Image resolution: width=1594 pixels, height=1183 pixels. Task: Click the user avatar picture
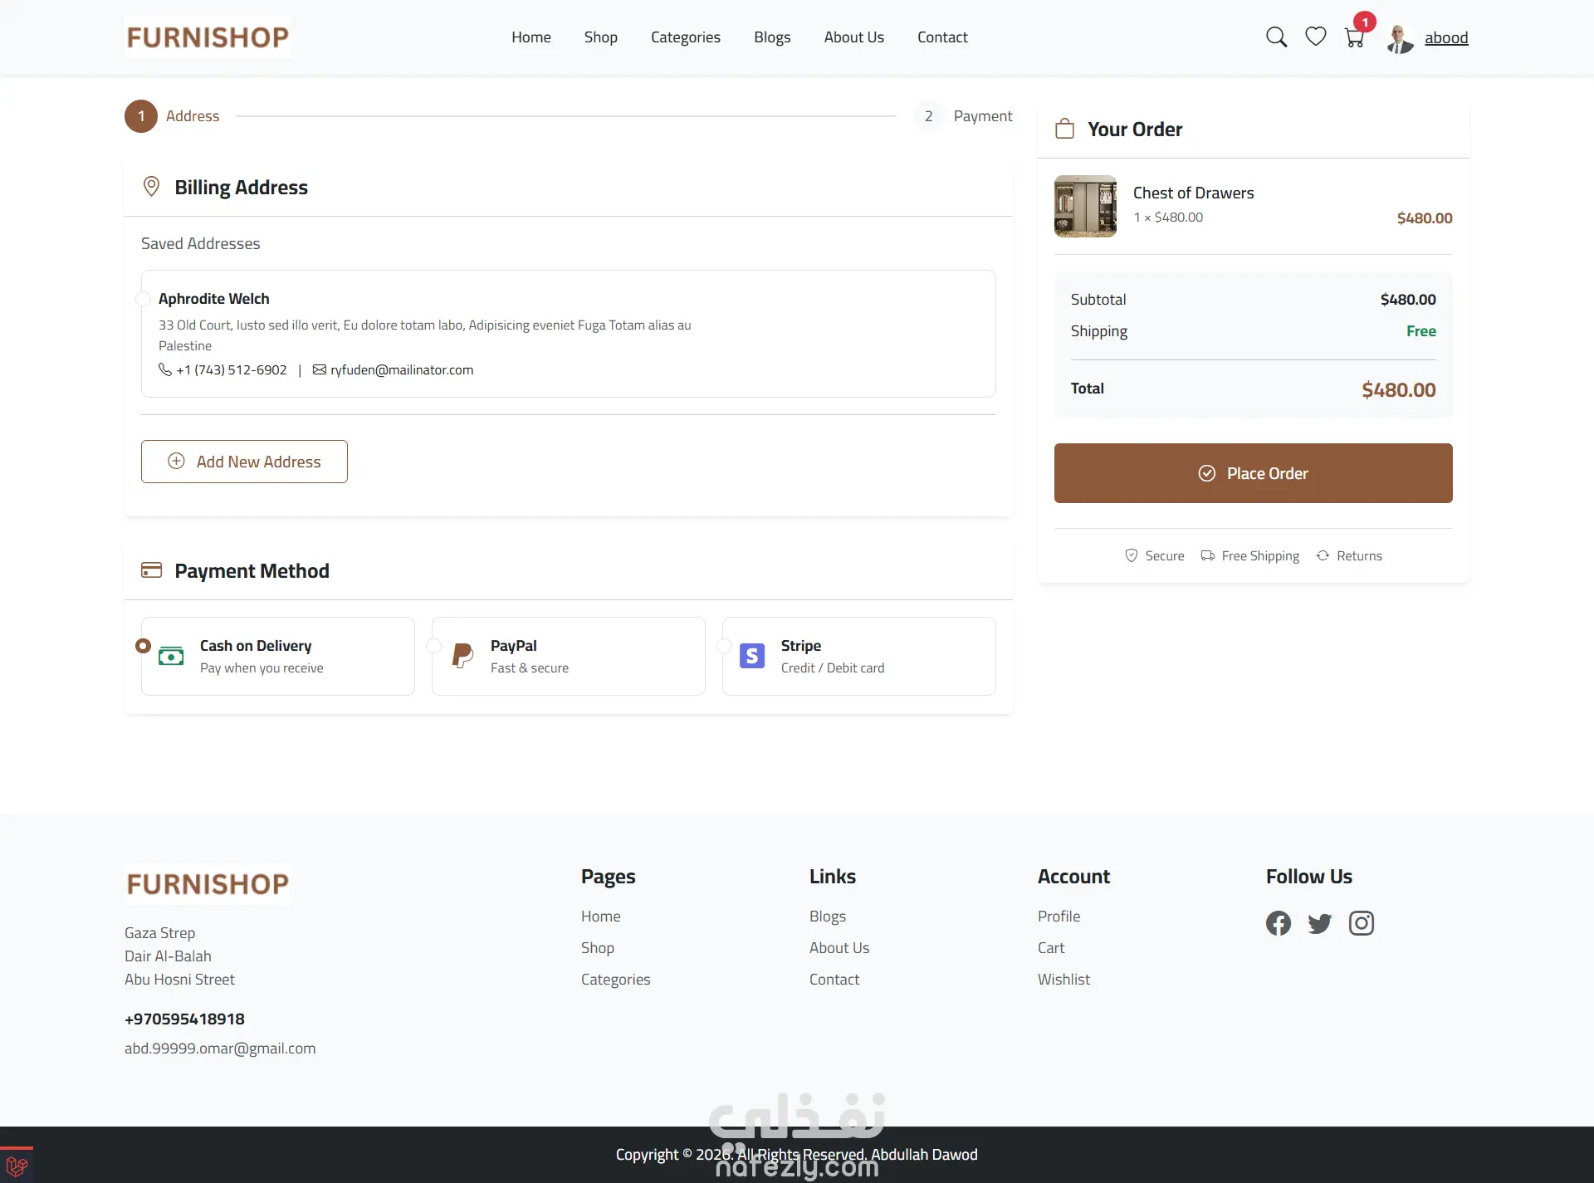point(1400,38)
